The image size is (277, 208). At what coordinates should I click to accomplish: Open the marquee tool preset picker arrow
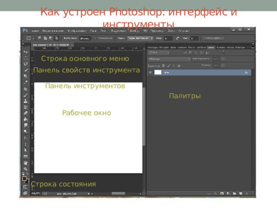click(33, 38)
